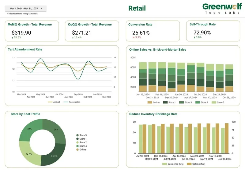Click the Greenwolf Tech Labs logo
Viewport: 245px width, 170px height.
(x=222, y=9)
